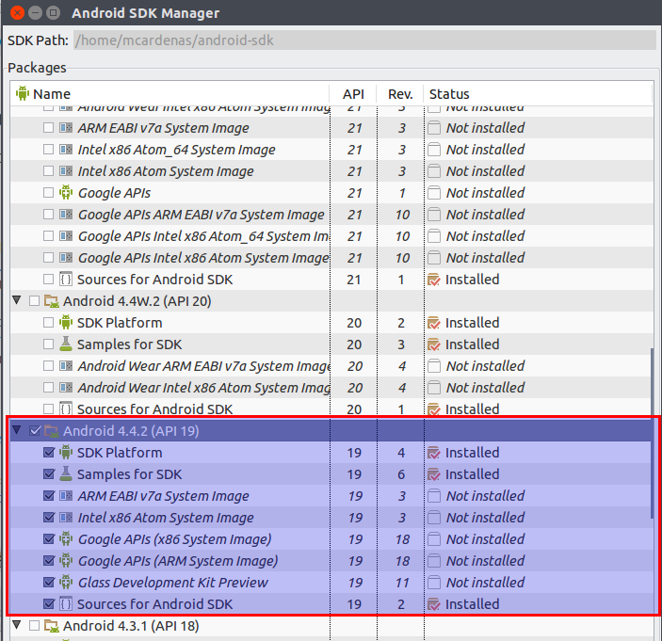Uncheck Glass Development Kit Preview checkbox
This screenshot has height=641, width=662.
[x=49, y=583]
